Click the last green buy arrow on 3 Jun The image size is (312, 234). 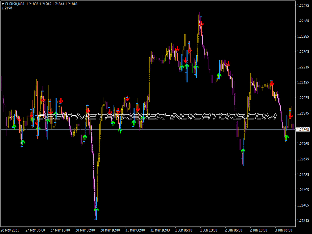(287, 137)
